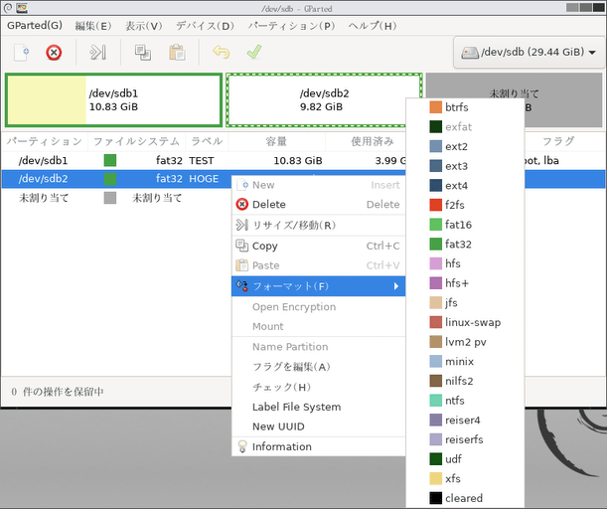The width and height of the screenshot is (607, 509).
Task: Open the ヘルプ(H) menu
Action: 372,26
